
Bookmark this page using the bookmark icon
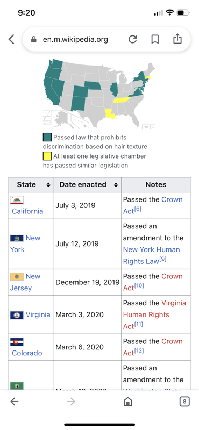(x=155, y=39)
